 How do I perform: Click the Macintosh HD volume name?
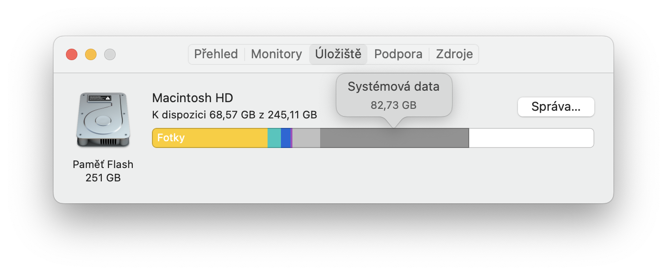(193, 98)
